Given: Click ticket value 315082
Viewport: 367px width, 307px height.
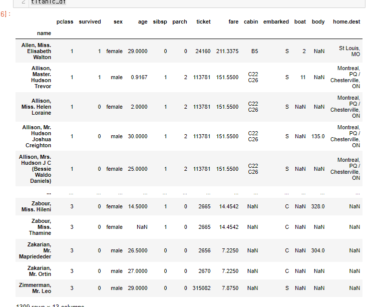Looking at the screenshot, I should coord(201,288).
